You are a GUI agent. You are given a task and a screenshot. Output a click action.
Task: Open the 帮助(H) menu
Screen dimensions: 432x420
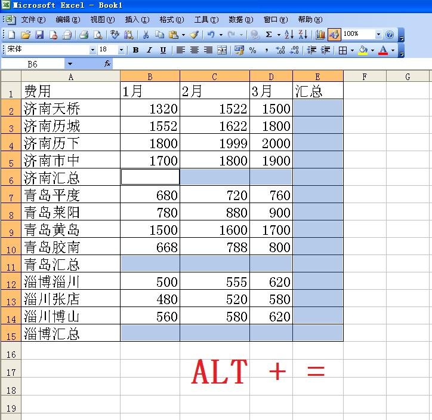pyautogui.click(x=310, y=20)
